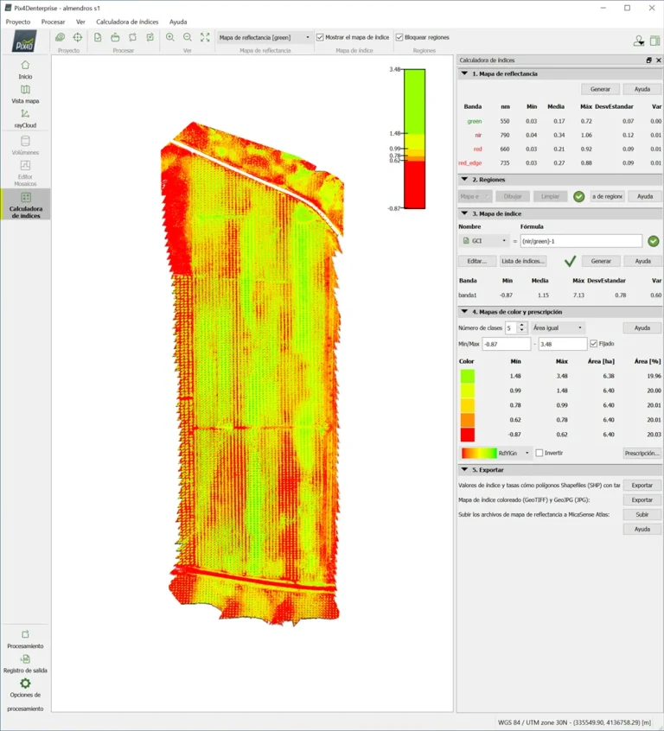
Task: Enable the Invertir checkbox
Action: click(539, 453)
